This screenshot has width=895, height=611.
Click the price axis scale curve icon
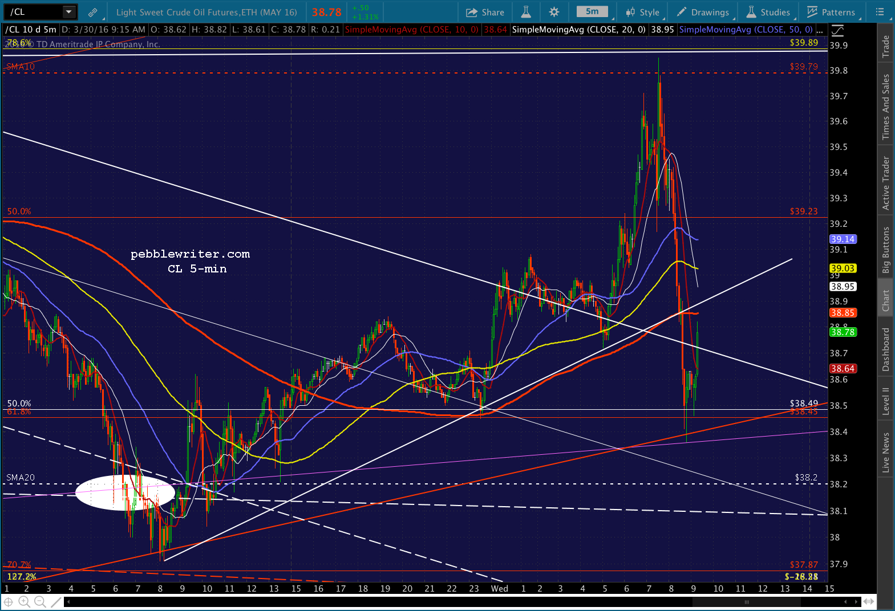pyautogui.click(x=837, y=31)
